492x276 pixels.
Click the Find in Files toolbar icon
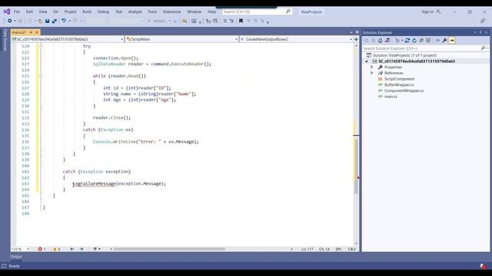184,21
